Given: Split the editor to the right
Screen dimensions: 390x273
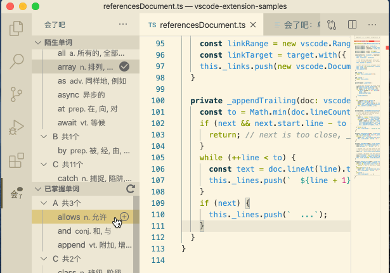Looking at the screenshot, I should pyautogui.click(x=352, y=25).
